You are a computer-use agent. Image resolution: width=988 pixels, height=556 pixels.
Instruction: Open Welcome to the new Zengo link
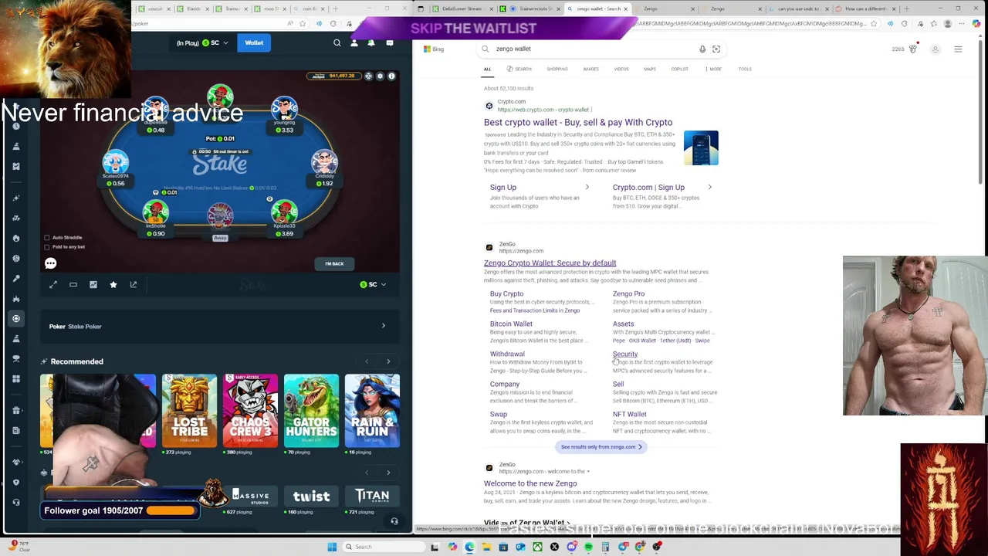pos(530,484)
